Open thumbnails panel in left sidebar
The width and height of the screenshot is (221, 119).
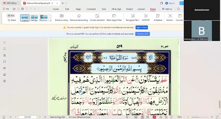(x=5, y=42)
